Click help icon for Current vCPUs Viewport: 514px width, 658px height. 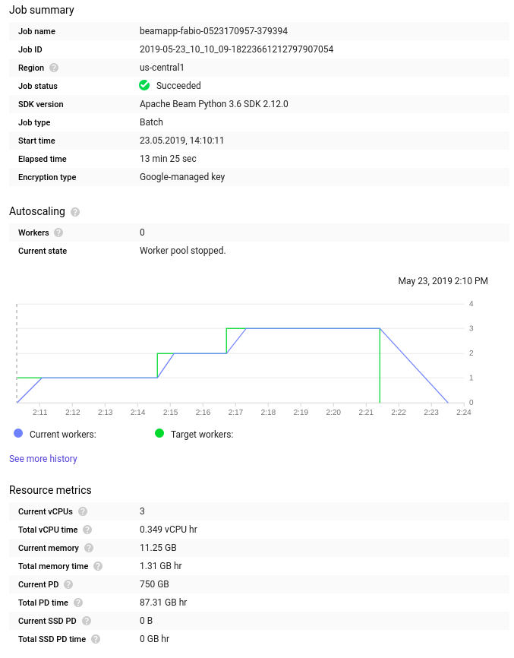tap(83, 511)
